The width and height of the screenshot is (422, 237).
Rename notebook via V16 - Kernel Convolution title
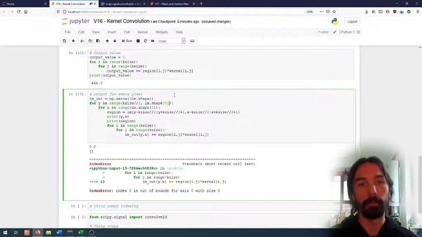[x=121, y=21]
